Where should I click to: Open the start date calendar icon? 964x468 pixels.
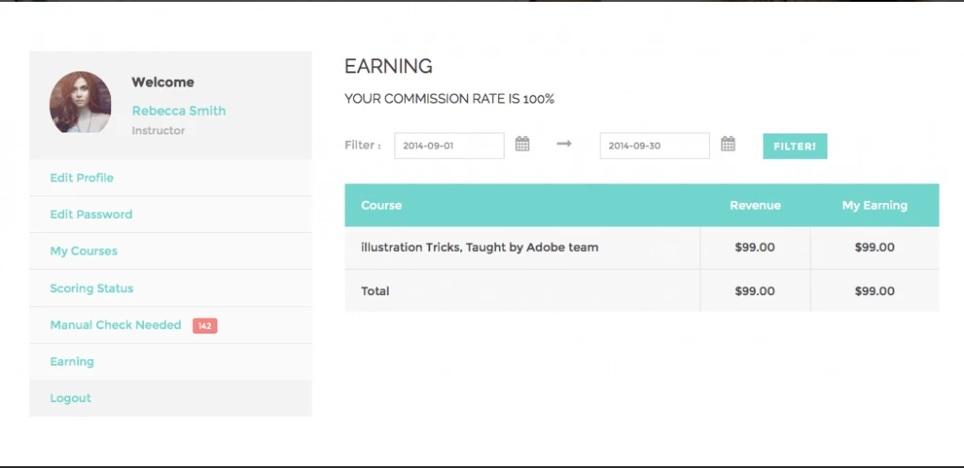tap(522, 145)
